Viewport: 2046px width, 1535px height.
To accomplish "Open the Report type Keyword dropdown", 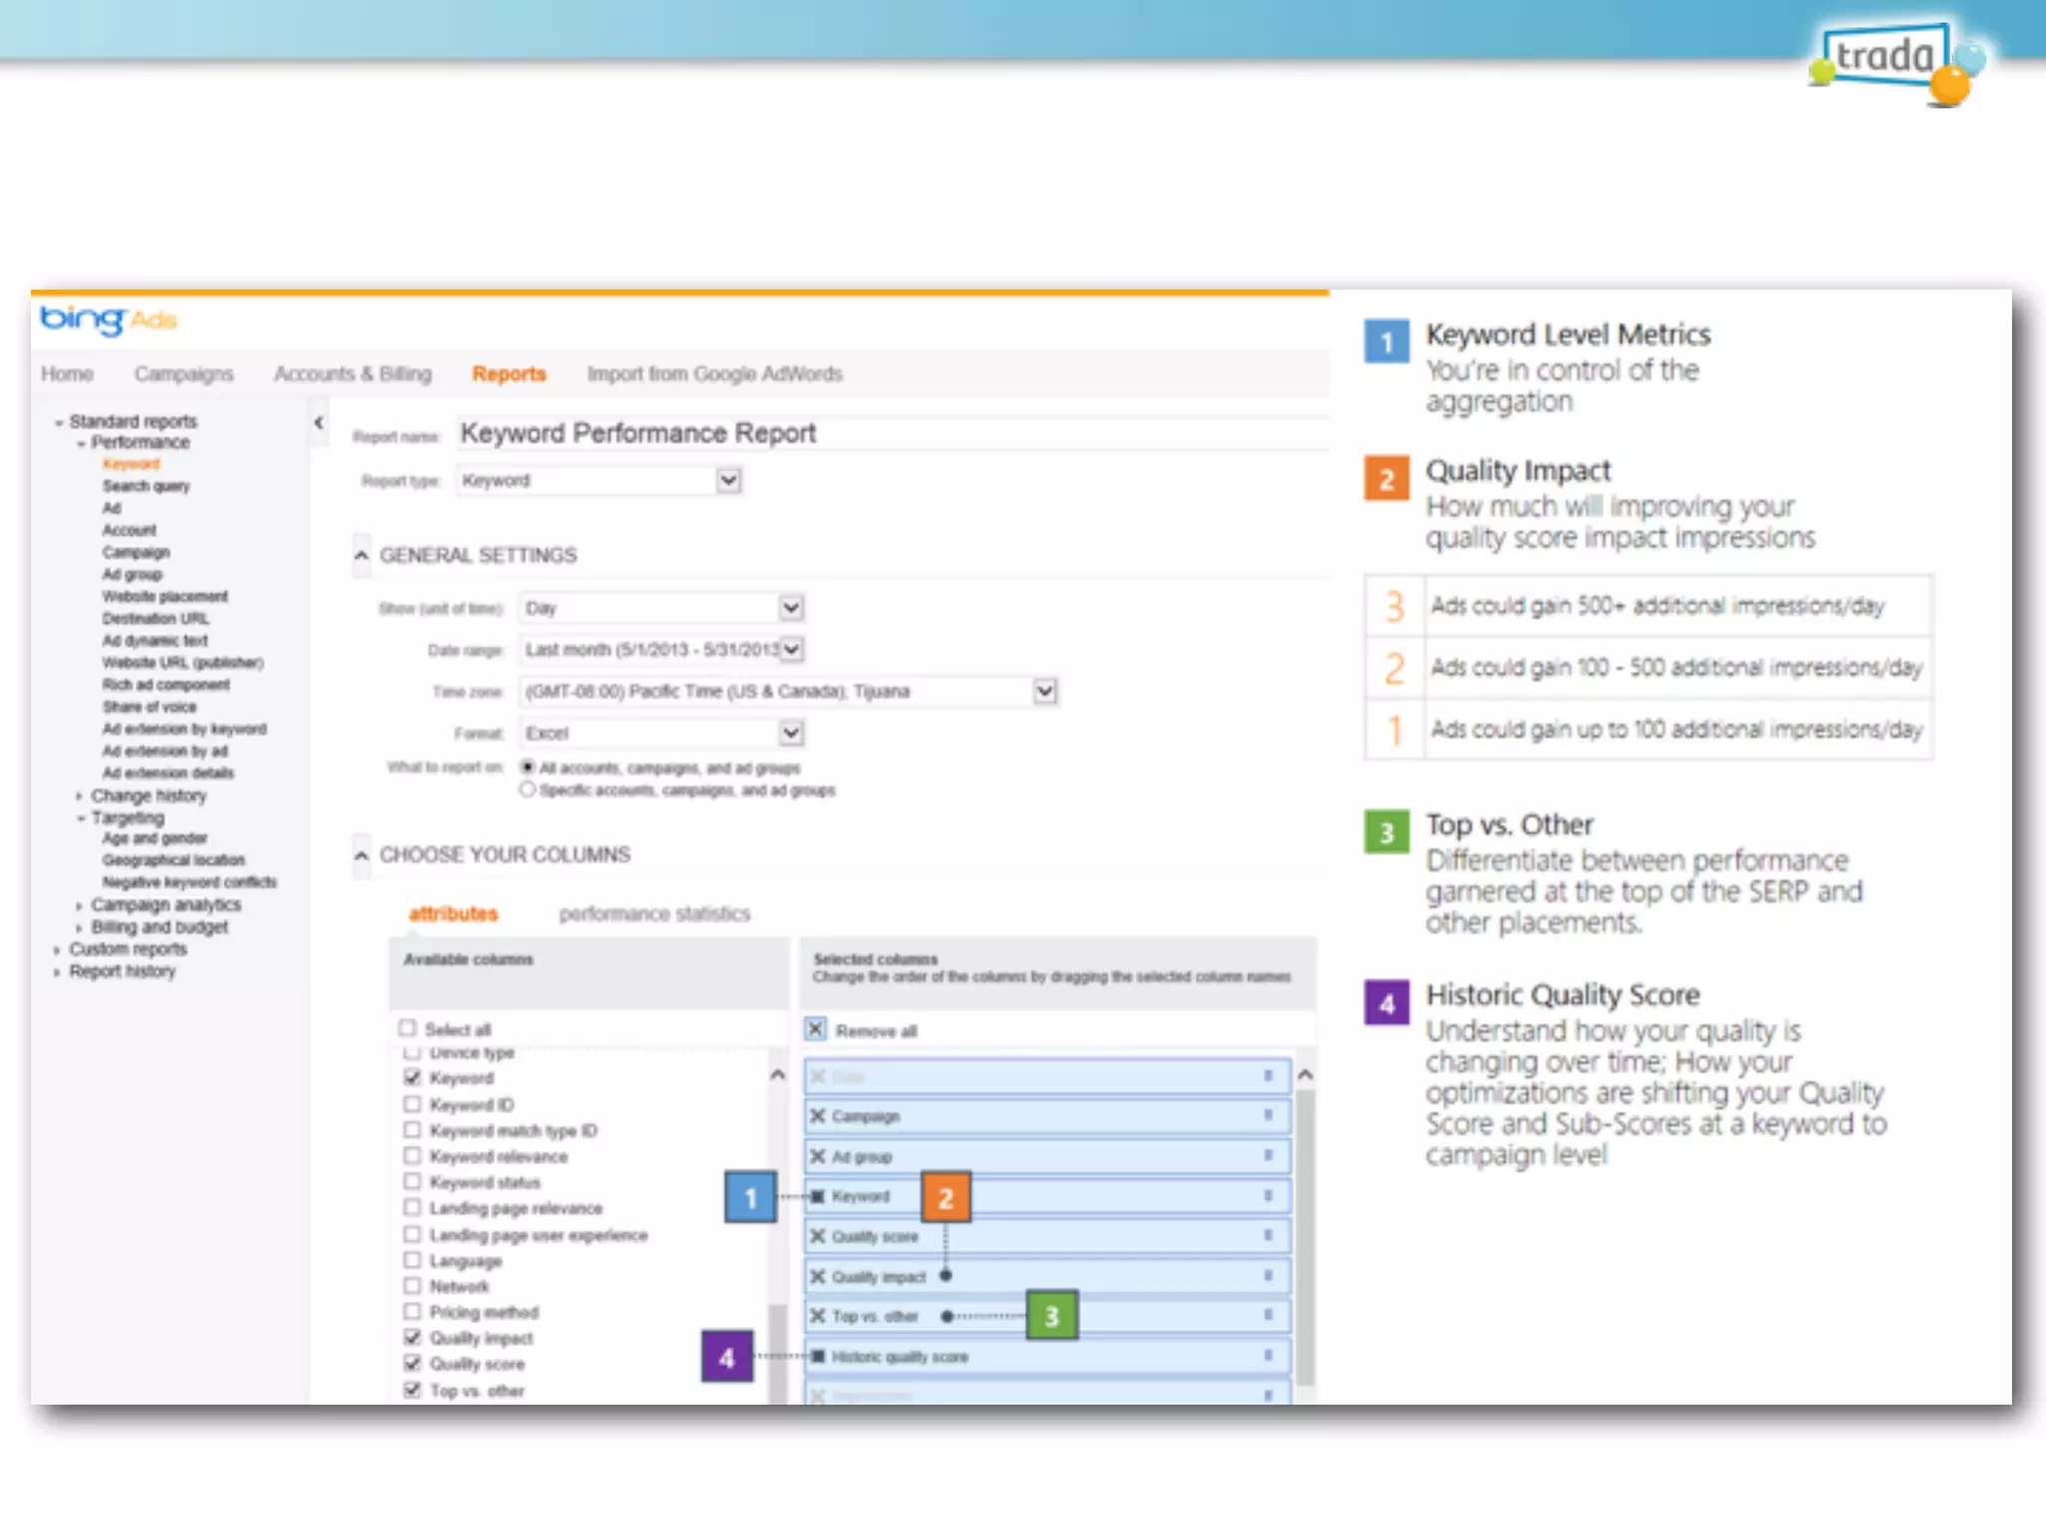I will (728, 481).
